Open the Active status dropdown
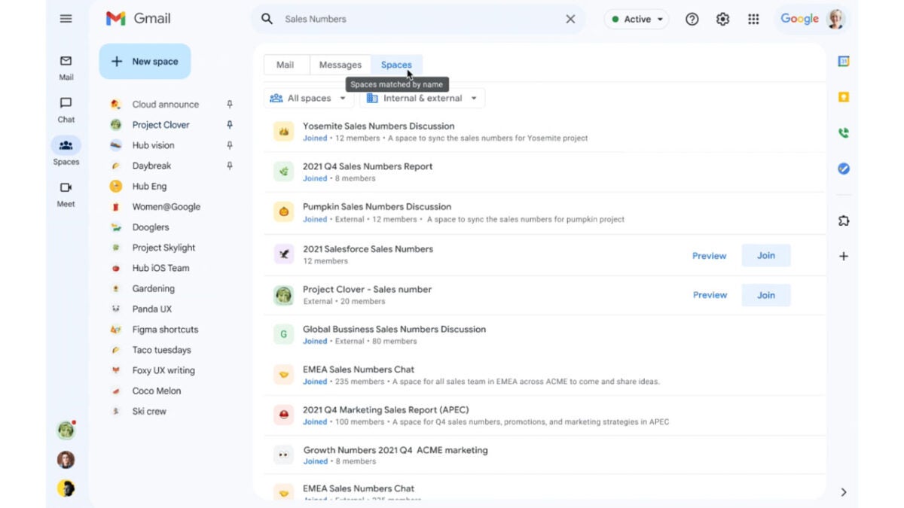Viewport: 904px width, 508px height. [x=637, y=20]
